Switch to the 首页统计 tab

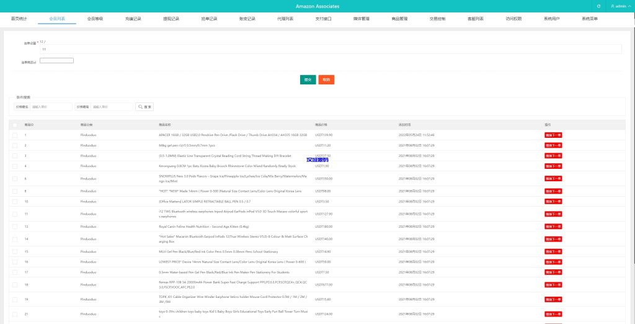click(19, 19)
